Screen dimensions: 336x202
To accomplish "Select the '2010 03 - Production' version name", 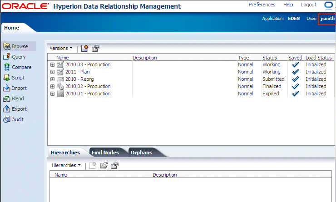I will (x=88, y=64).
